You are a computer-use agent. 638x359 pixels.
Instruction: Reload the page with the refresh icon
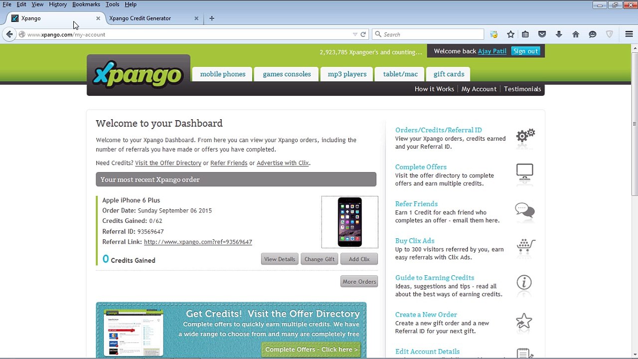coord(363,34)
